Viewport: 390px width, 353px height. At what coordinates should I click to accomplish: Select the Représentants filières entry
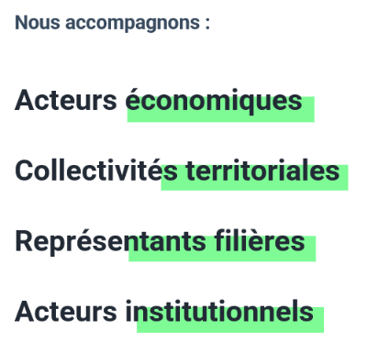(160, 241)
